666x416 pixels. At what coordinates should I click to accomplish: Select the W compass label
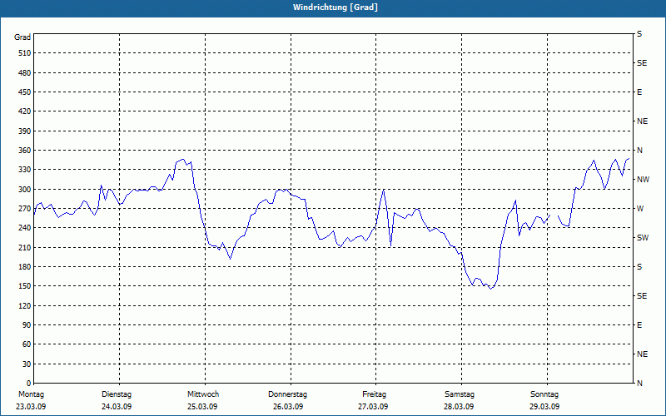640,209
